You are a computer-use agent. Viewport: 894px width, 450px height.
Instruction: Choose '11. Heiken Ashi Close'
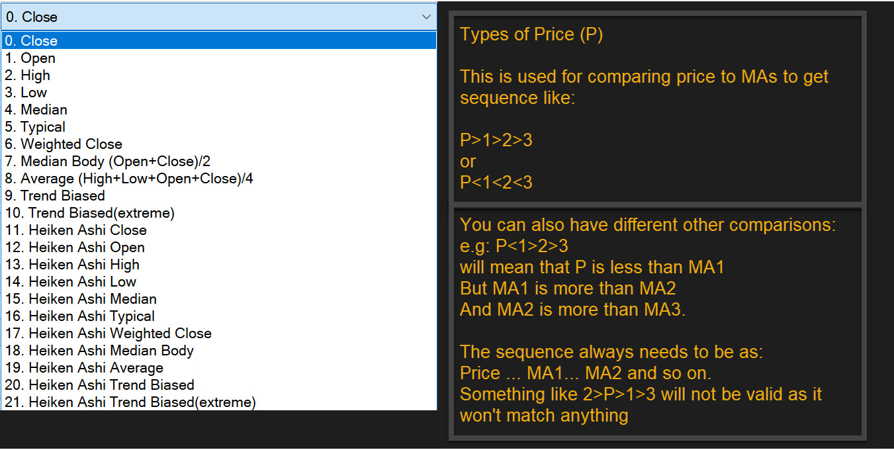click(x=76, y=230)
